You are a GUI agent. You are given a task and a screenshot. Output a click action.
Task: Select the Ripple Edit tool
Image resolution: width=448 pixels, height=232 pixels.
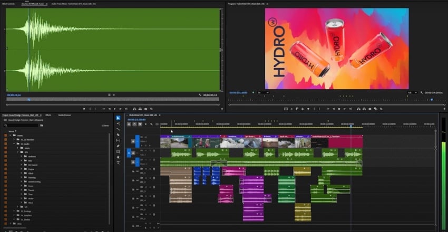coord(118,129)
